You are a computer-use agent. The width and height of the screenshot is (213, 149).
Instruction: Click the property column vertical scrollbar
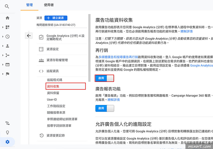click(89, 48)
